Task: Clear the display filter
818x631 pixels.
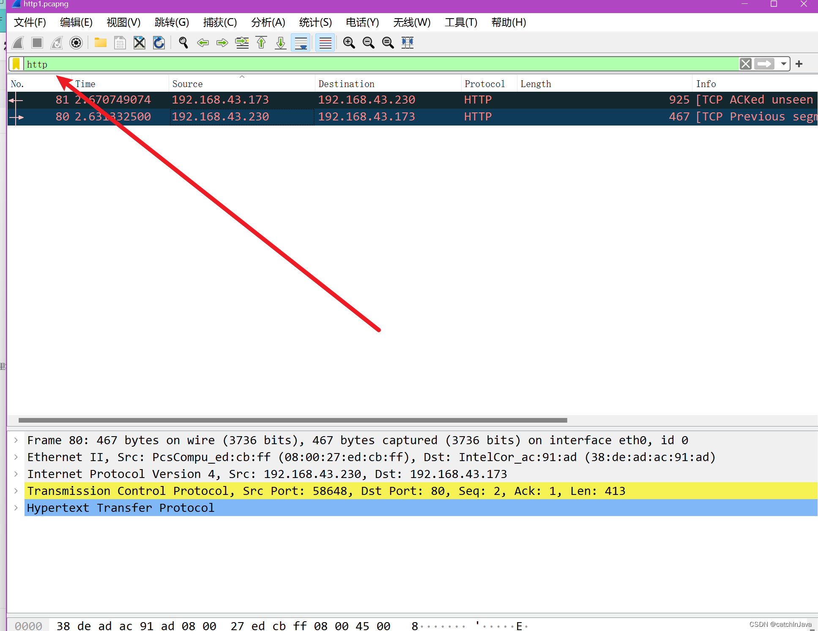Action: (746, 64)
